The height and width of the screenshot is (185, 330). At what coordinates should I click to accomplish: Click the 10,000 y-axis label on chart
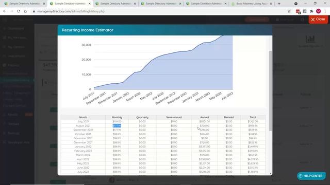coord(86,75)
